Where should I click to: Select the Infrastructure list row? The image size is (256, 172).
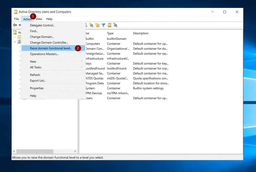pyautogui.click(x=94, y=58)
